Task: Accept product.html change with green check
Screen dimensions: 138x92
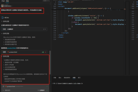Action: [47, 87]
